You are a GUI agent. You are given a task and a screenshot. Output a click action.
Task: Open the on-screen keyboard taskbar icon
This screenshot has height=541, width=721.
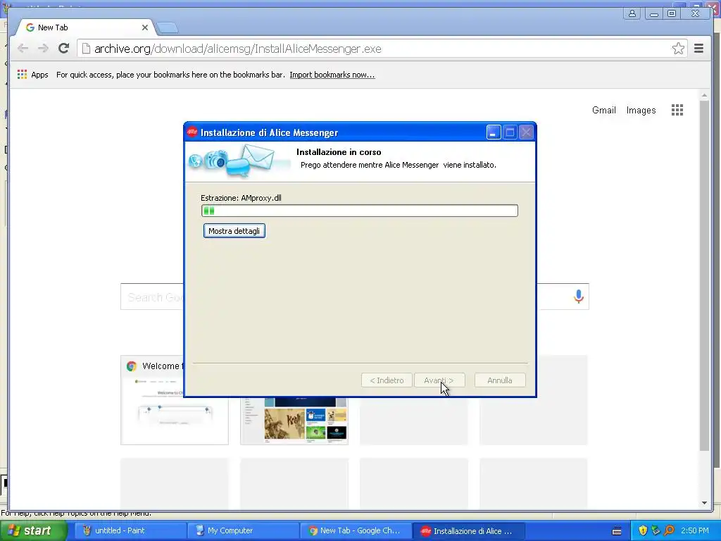coord(617,531)
